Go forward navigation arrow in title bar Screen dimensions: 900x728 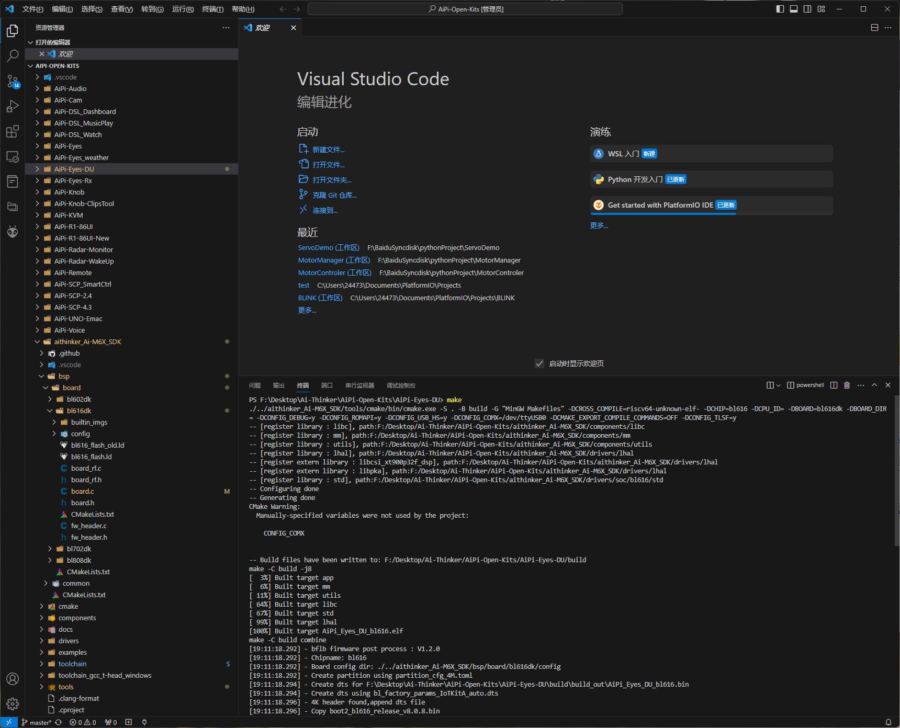297,9
